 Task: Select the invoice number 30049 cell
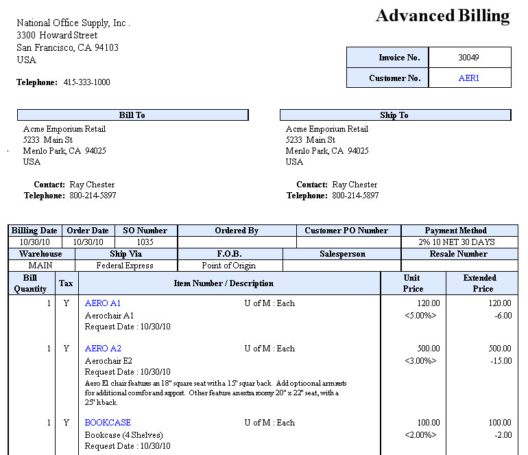(469, 58)
